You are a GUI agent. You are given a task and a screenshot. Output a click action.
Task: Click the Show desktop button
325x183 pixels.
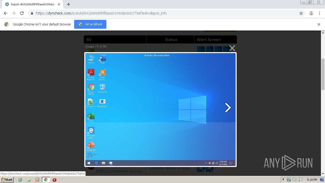(322, 180)
